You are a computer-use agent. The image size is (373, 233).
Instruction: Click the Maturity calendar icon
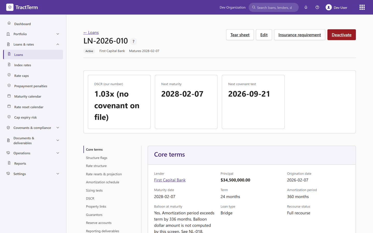(x=9, y=96)
